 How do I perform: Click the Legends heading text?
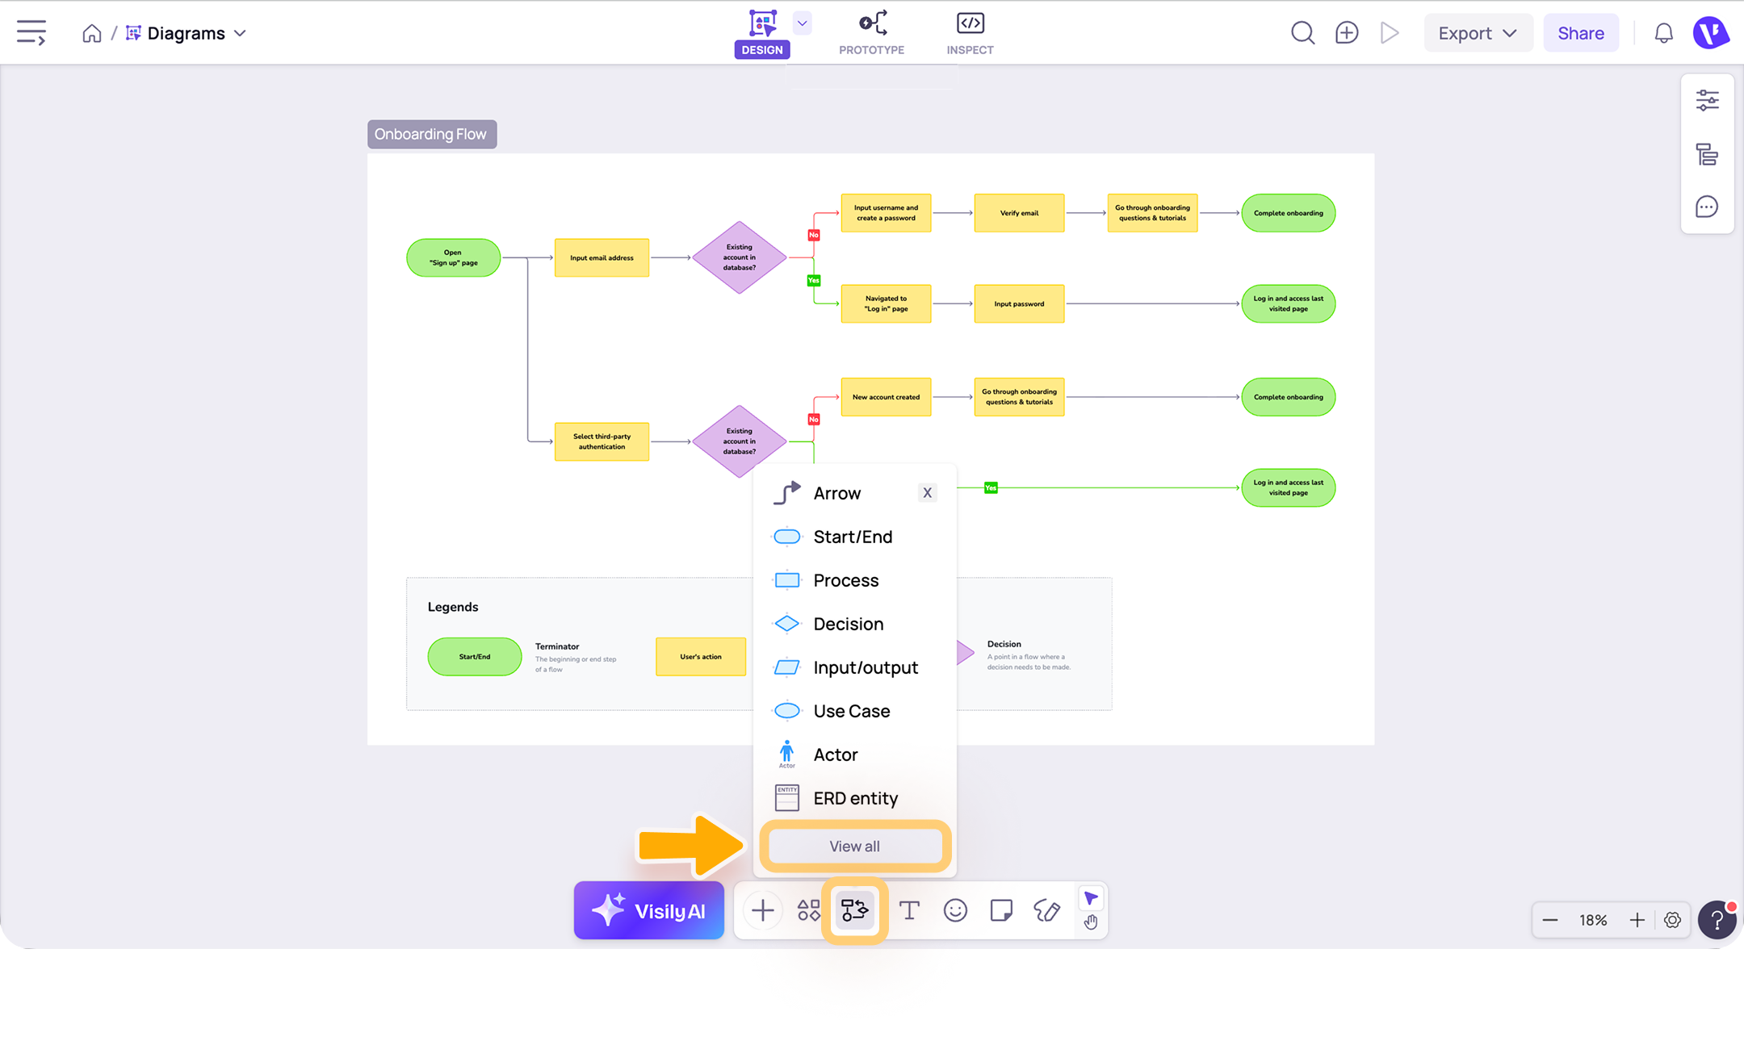453,607
